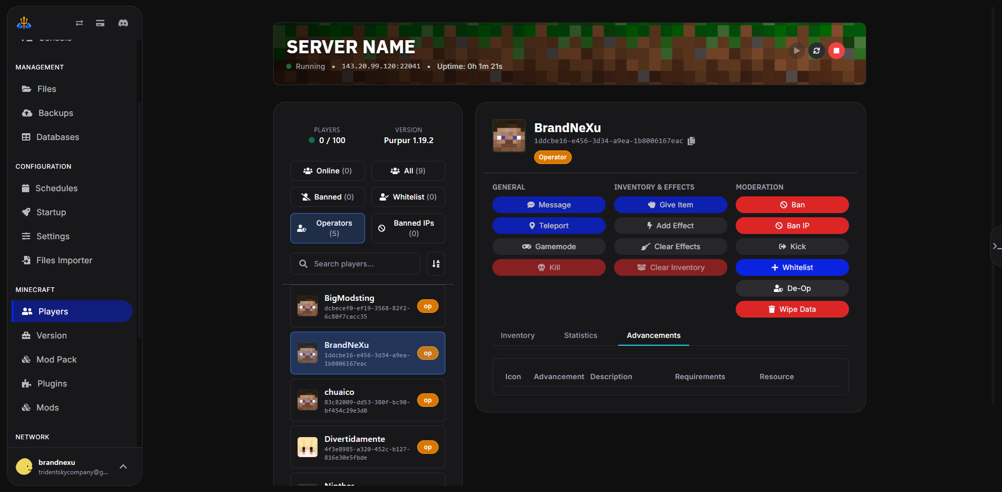Screen dimensions: 1002x492
Task: Click the sort players icon button
Action: pyautogui.click(x=435, y=264)
